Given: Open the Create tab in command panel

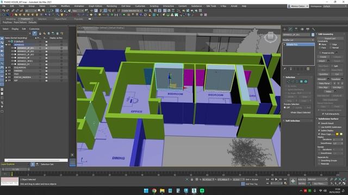Looking at the screenshot, I should pyautogui.click(x=285, y=29).
